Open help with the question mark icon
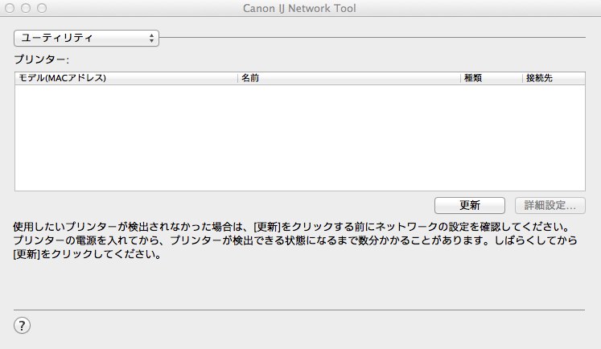Viewport: 601px width, 349px height. (22, 326)
